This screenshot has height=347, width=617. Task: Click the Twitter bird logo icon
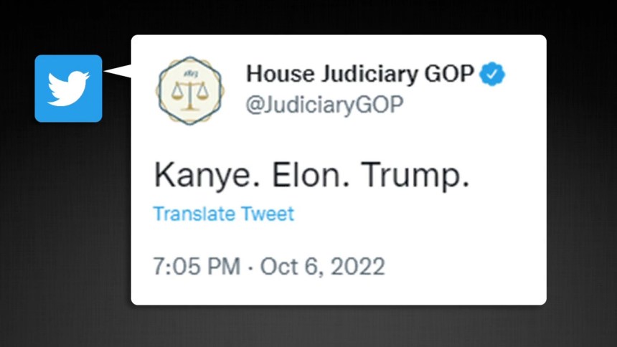68,88
